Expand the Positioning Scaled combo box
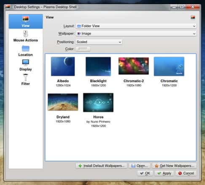The image size is (205, 185). (99, 42)
